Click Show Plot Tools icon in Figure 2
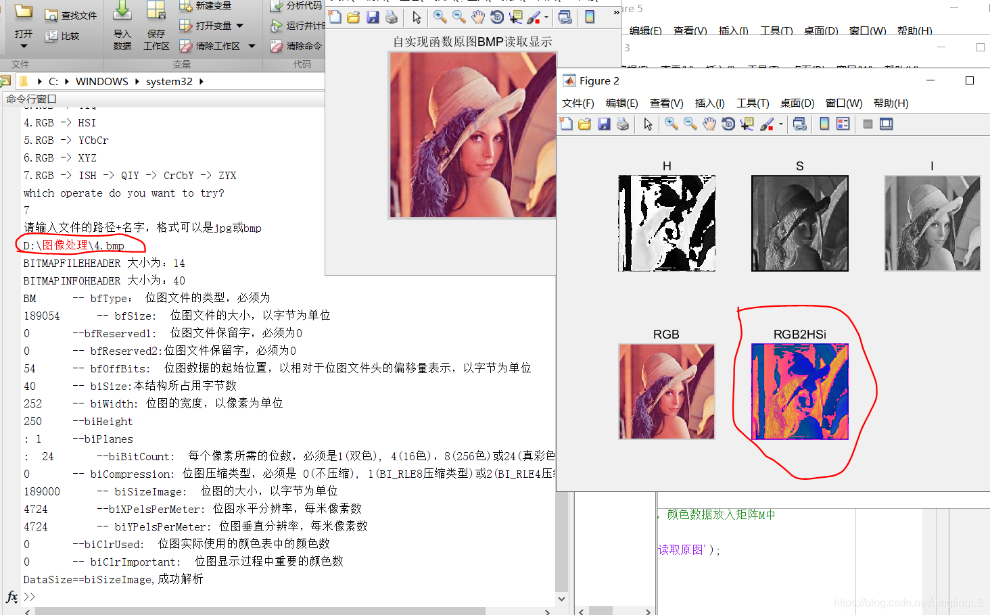 click(887, 124)
